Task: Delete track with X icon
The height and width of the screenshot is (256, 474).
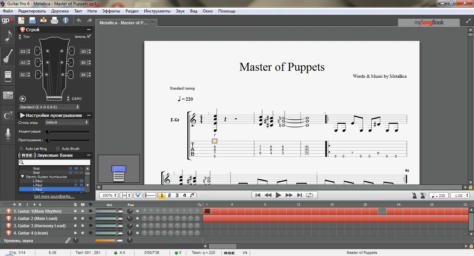Action: pyautogui.click(x=20, y=205)
